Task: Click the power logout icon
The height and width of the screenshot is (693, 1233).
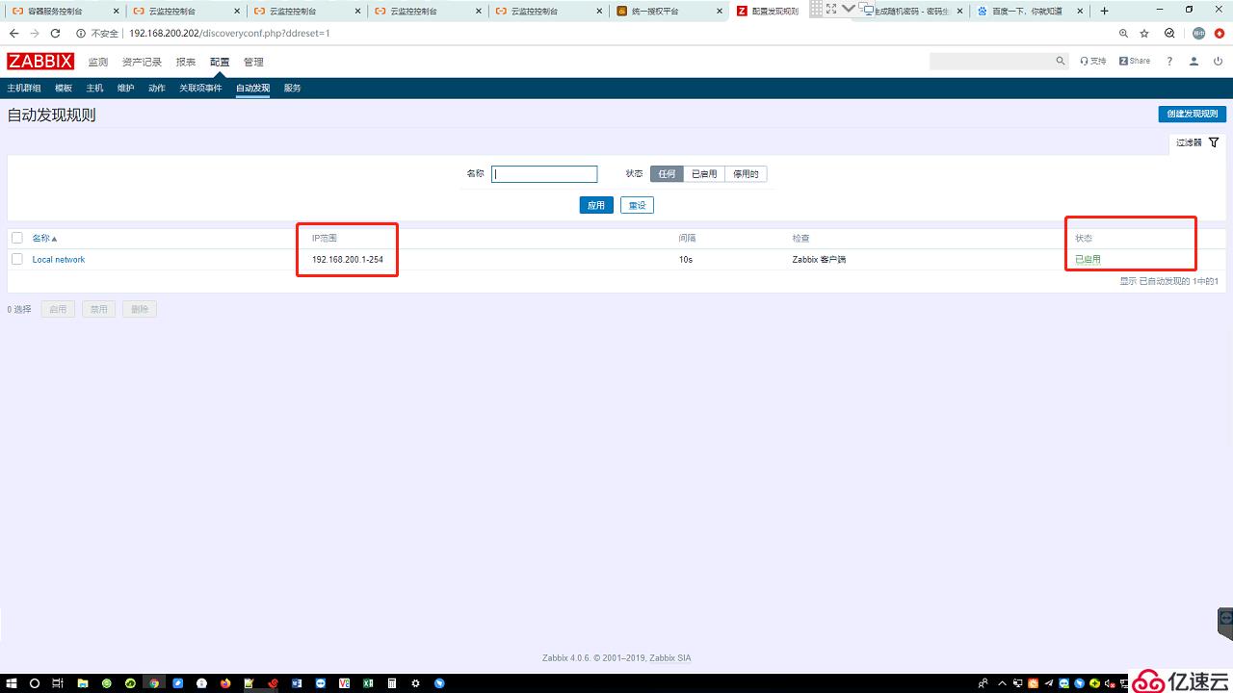Action: tap(1219, 61)
